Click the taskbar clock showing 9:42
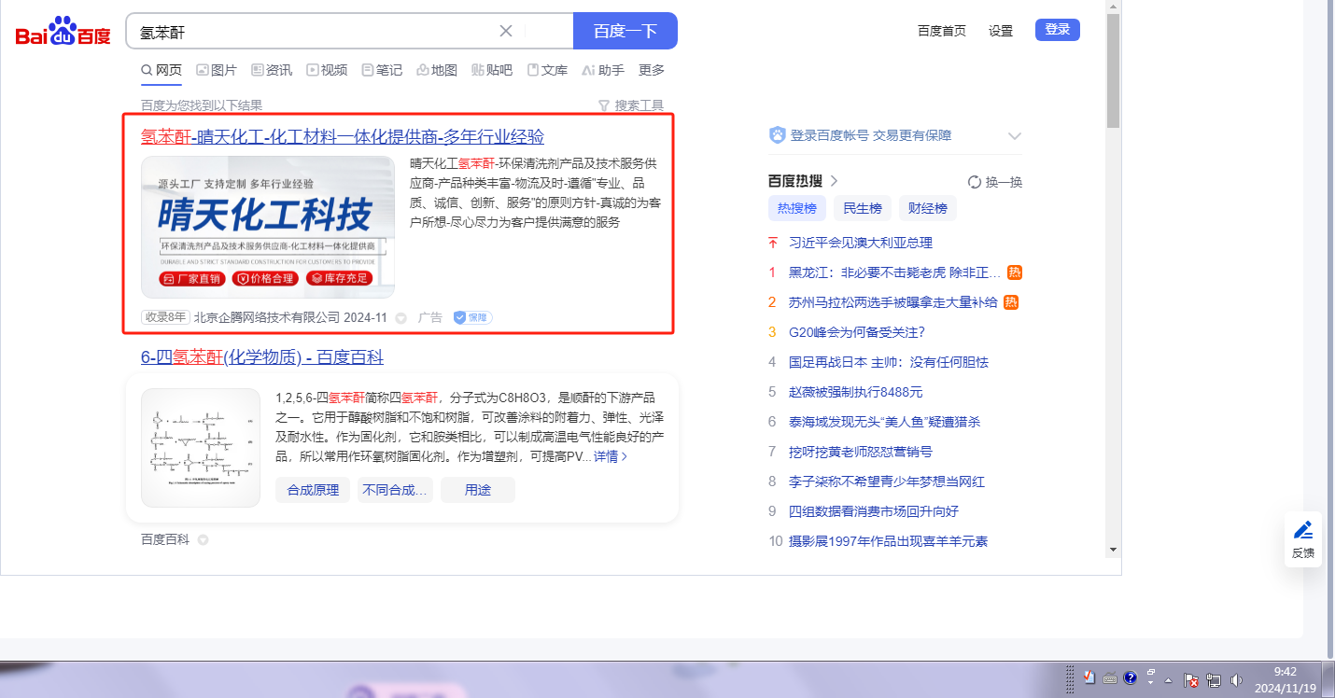The image size is (1335, 698). click(1286, 679)
